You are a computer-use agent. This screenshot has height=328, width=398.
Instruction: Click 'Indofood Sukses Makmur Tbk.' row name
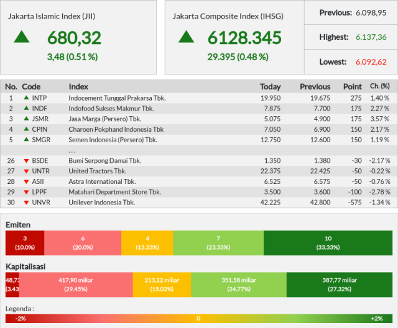(x=111, y=109)
